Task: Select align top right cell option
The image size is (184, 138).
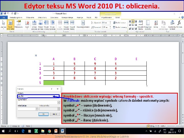Action: (x=136, y=21)
